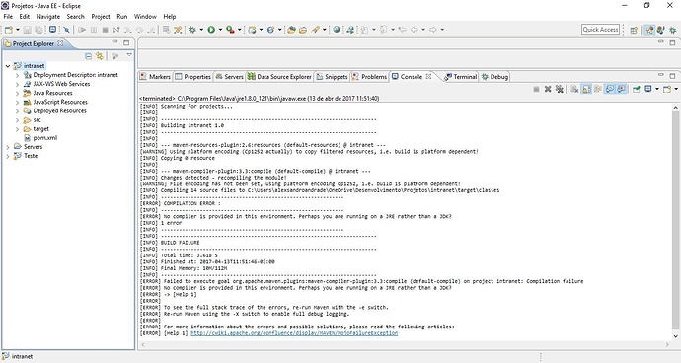
Task: Click the Quick Access field
Action: coord(600,29)
